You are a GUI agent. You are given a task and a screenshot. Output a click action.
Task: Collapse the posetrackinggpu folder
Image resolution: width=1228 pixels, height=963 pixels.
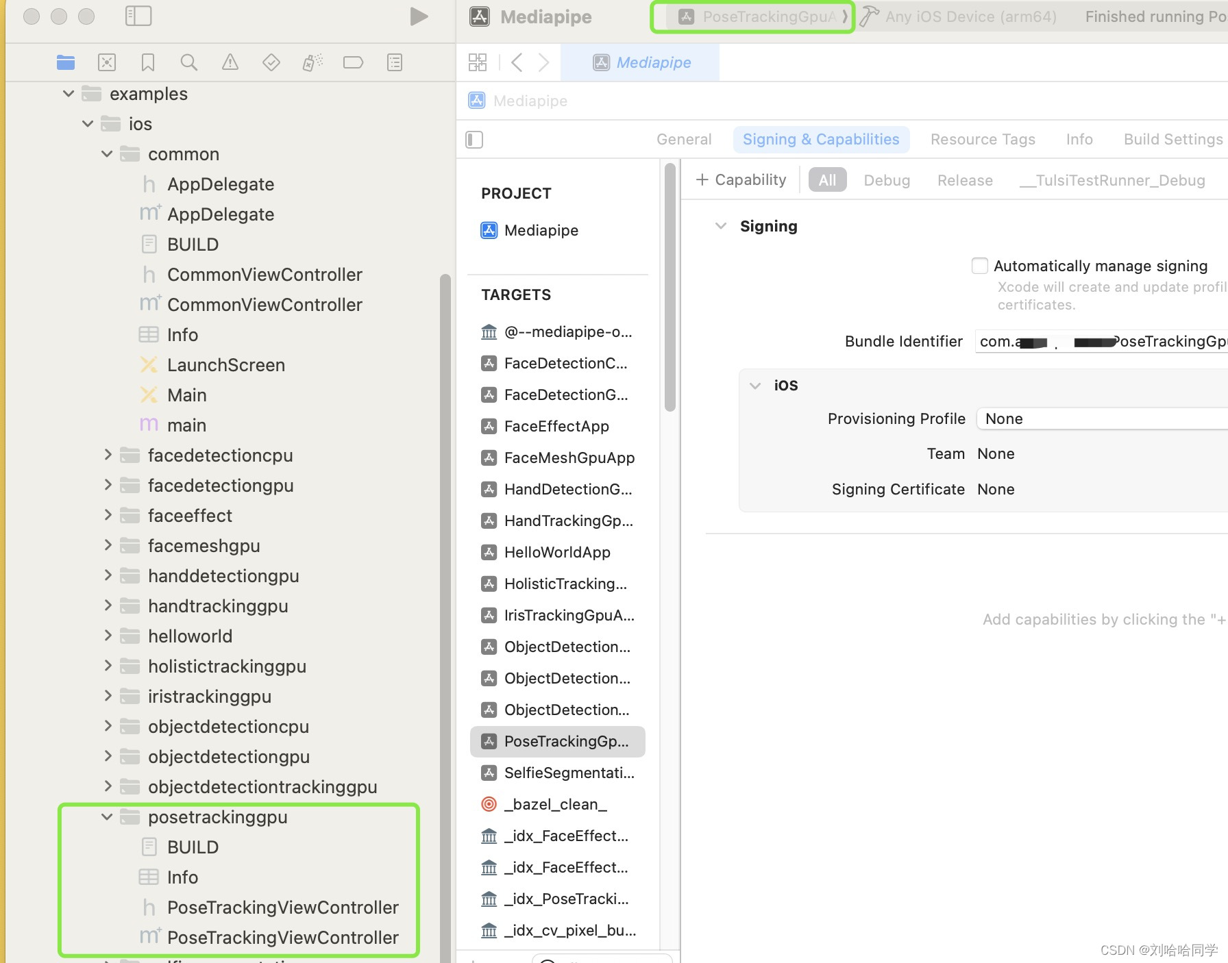(x=106, y=817)
